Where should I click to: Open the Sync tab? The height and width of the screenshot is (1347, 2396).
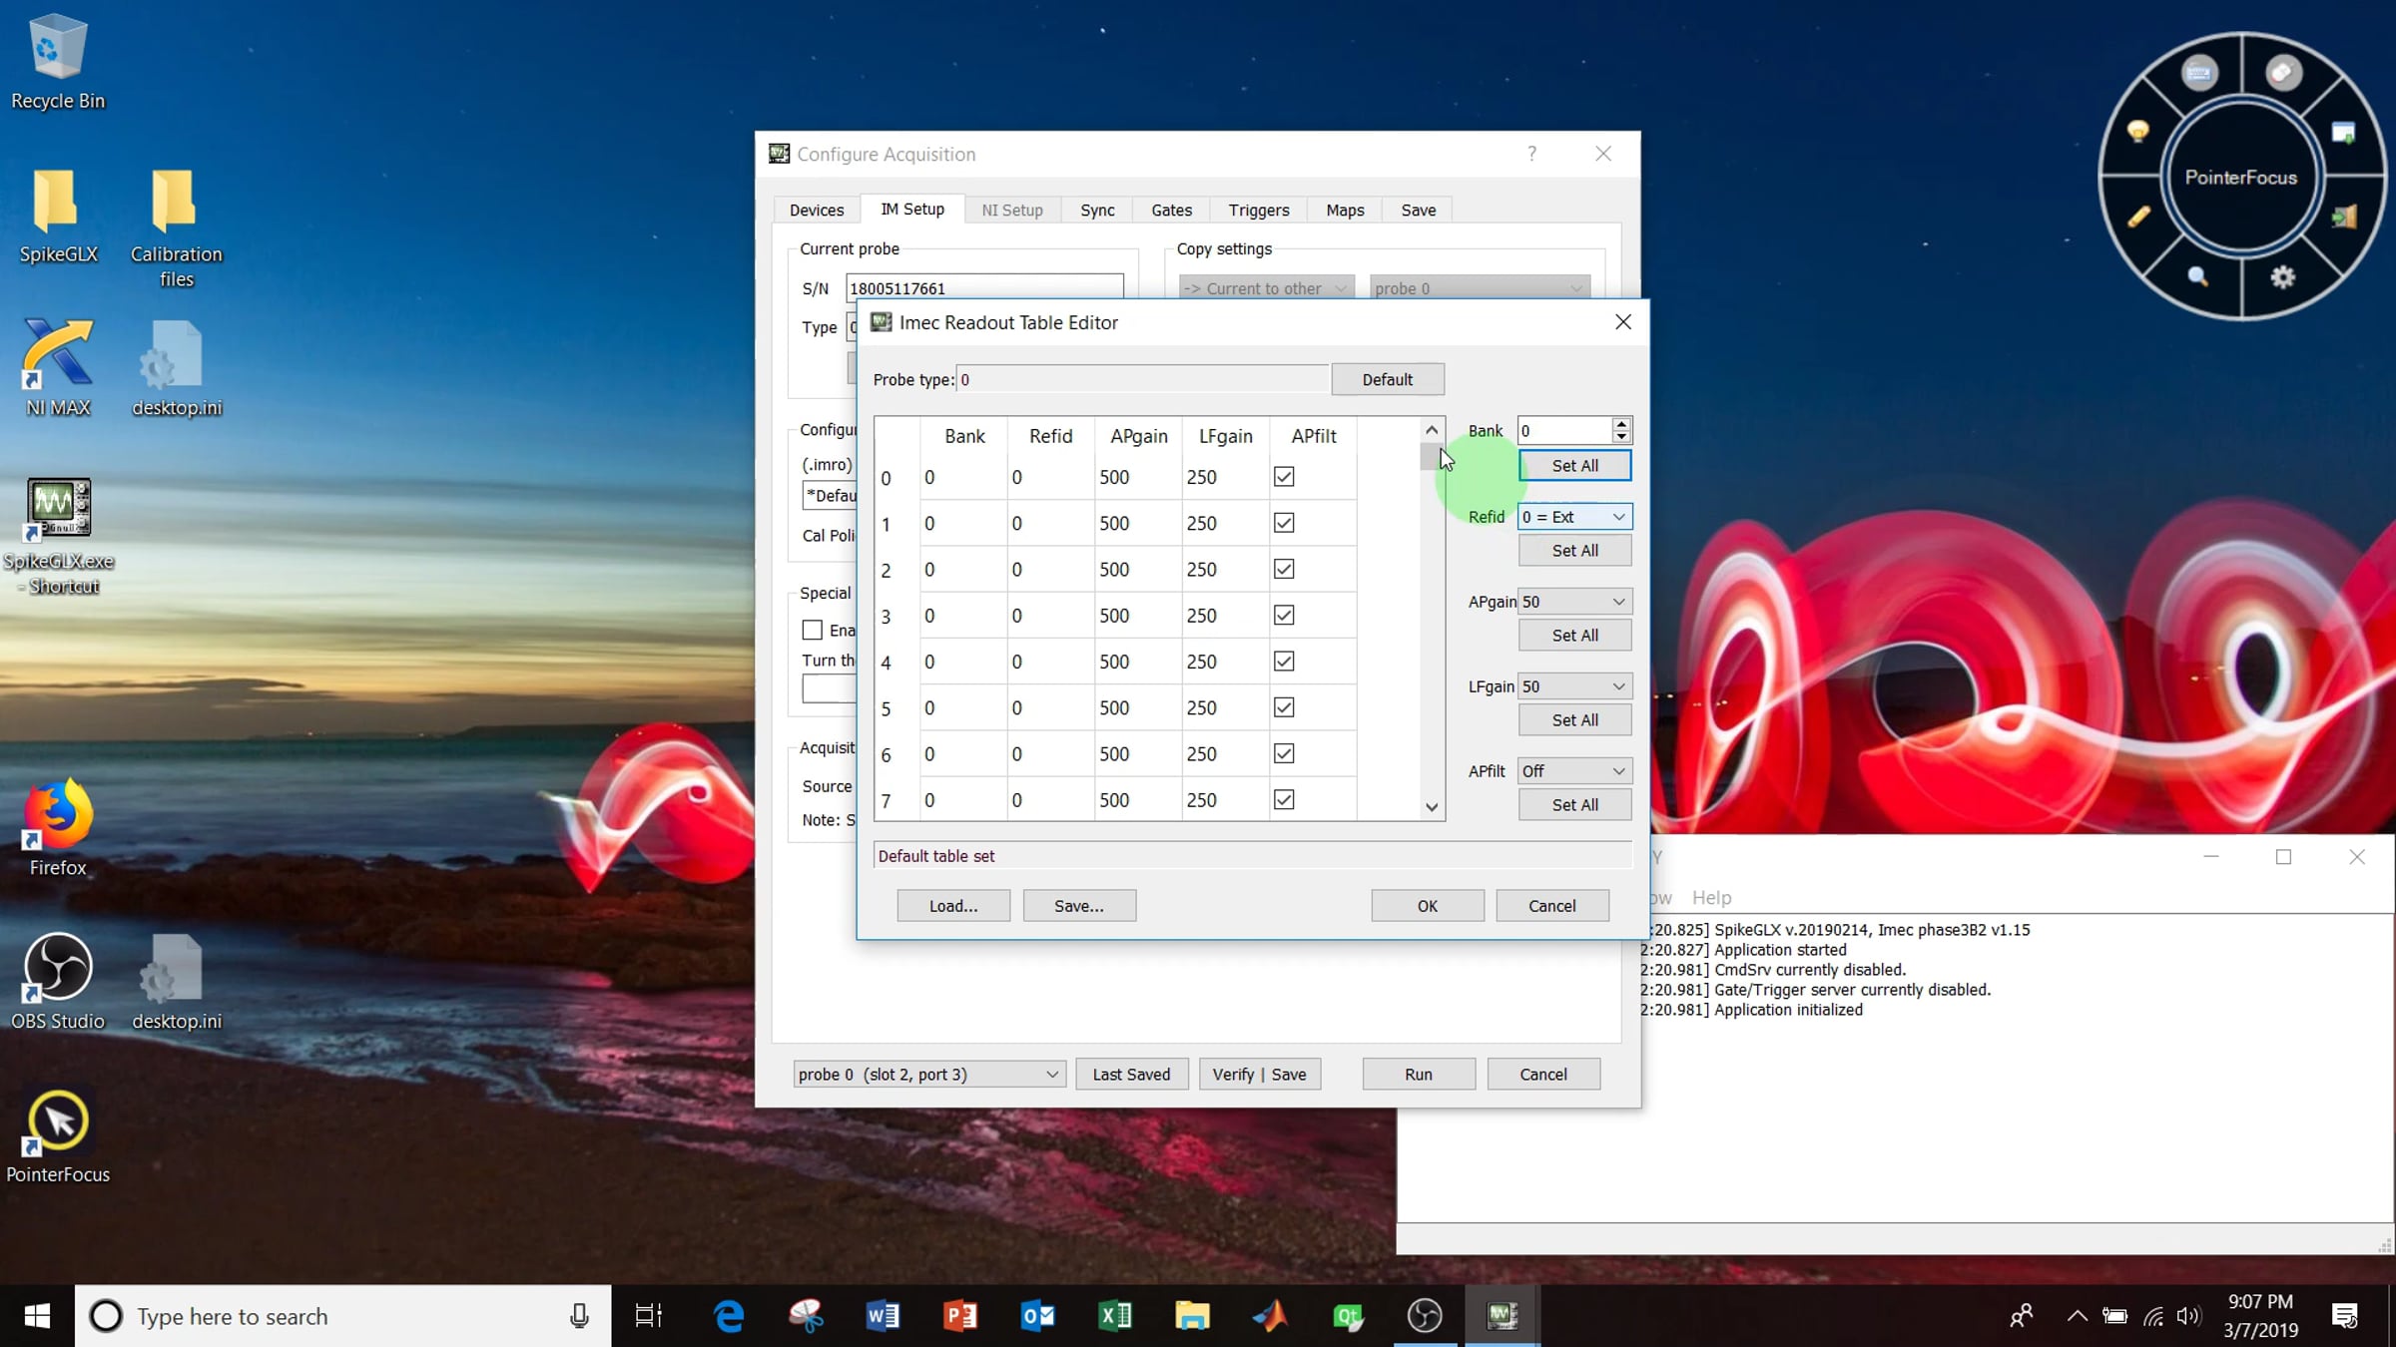pos(1096,210)
